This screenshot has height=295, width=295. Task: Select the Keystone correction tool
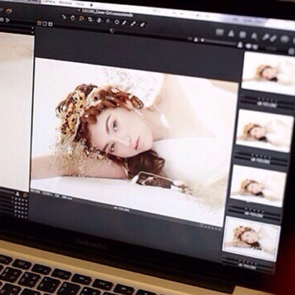[x=108, y=21]
